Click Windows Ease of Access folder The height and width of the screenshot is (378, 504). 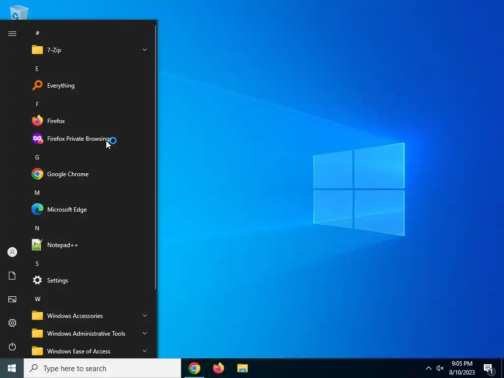90,350
